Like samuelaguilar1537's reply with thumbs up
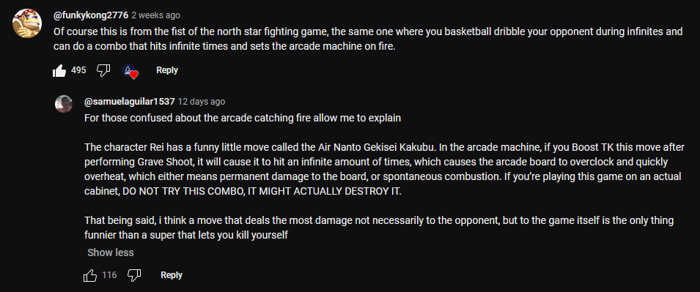 (x=90, y=275)
